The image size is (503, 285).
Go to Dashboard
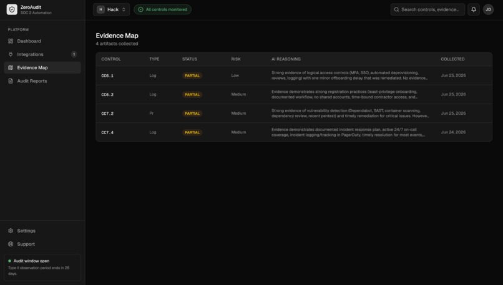click(42, 41)
